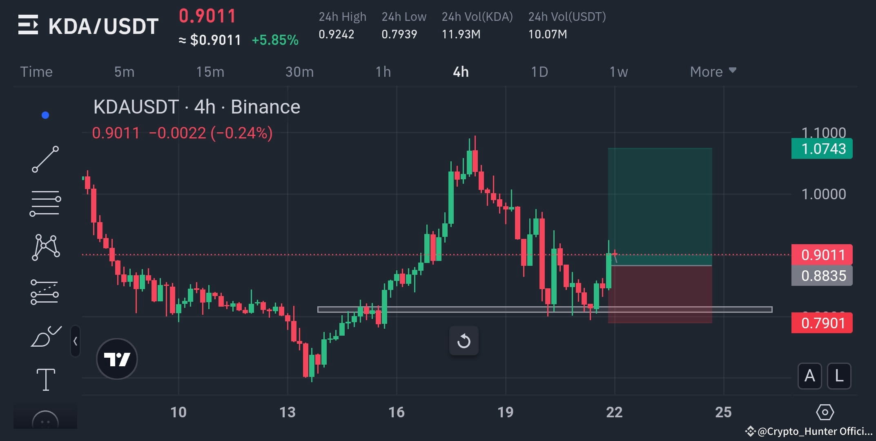Viewport: 876px width, 441px height.
Task: Switch to the 15m timeframe tab
Action: [x=211, y=71]
